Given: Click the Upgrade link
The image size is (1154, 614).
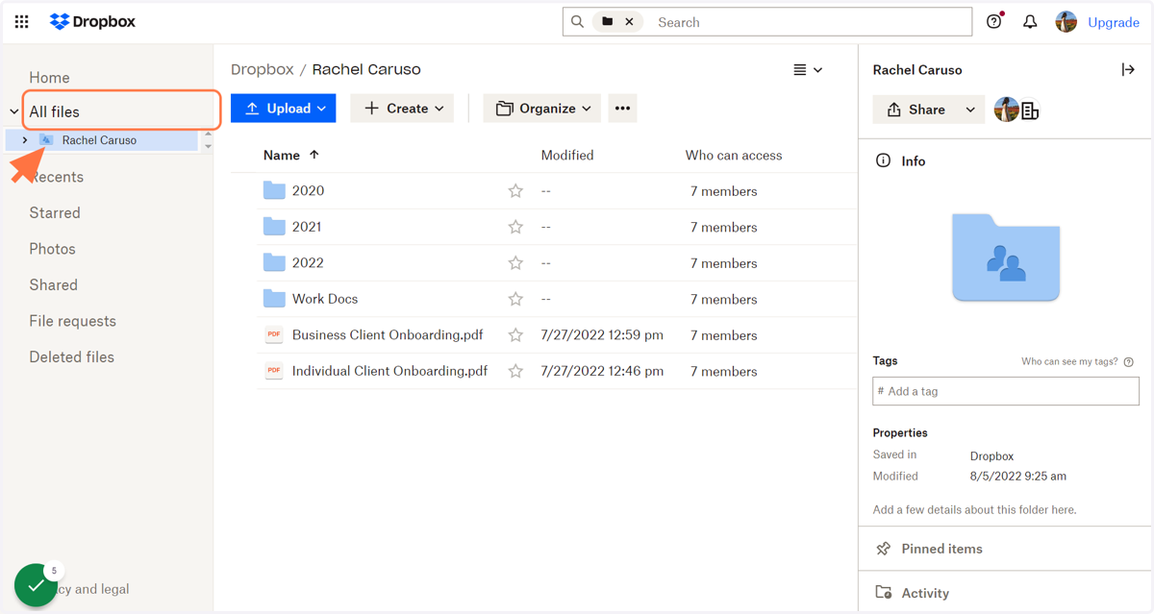Looking at the screenshot, I should tap(1114, 22).
